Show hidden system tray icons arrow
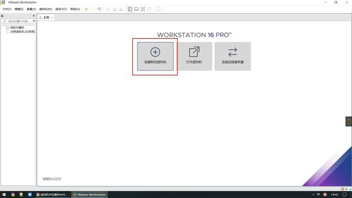352x198 pixels. [x=313, y=195]
